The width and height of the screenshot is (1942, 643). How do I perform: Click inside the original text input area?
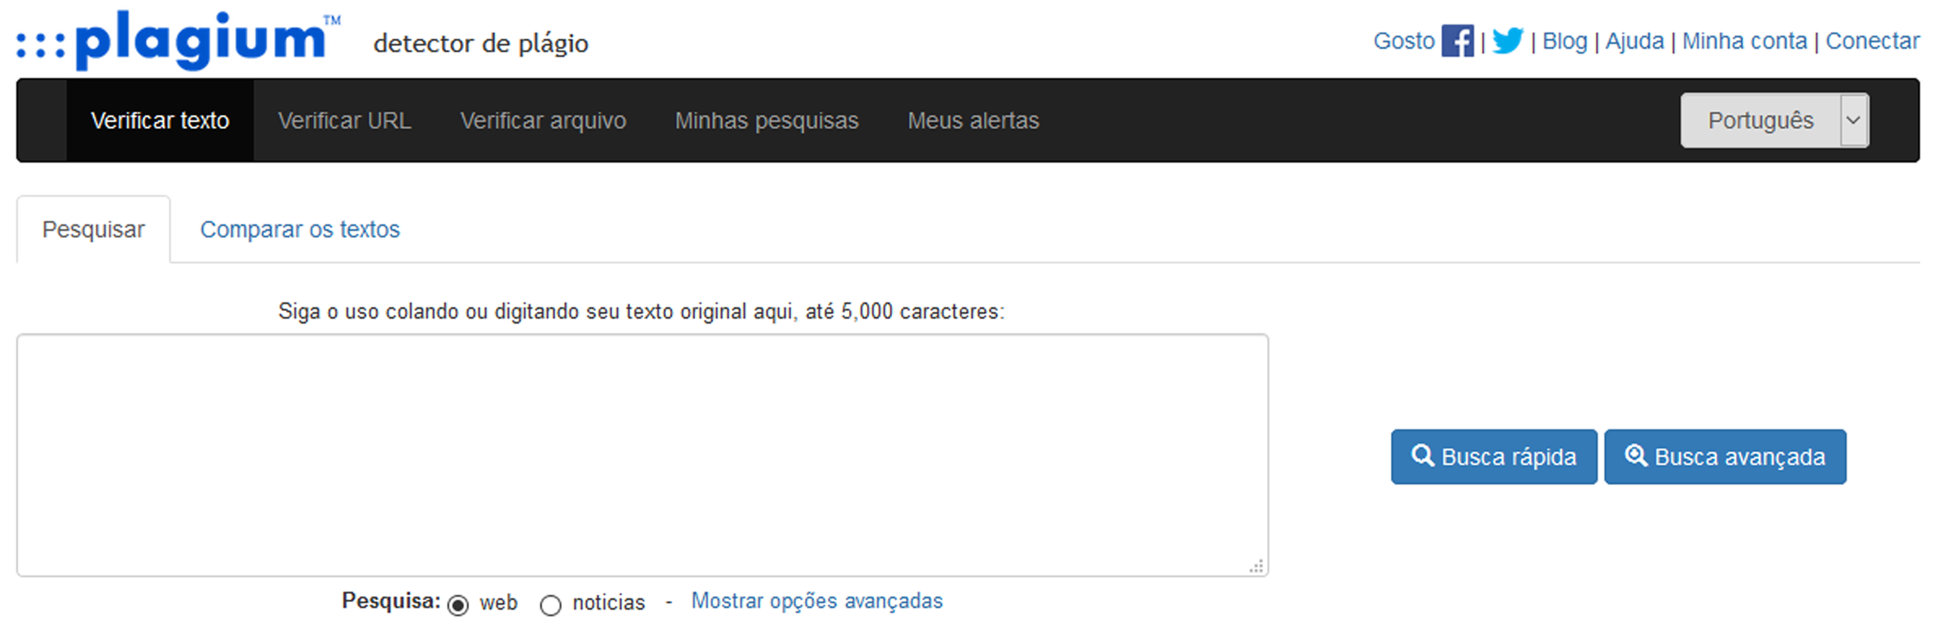click(641, 454)
